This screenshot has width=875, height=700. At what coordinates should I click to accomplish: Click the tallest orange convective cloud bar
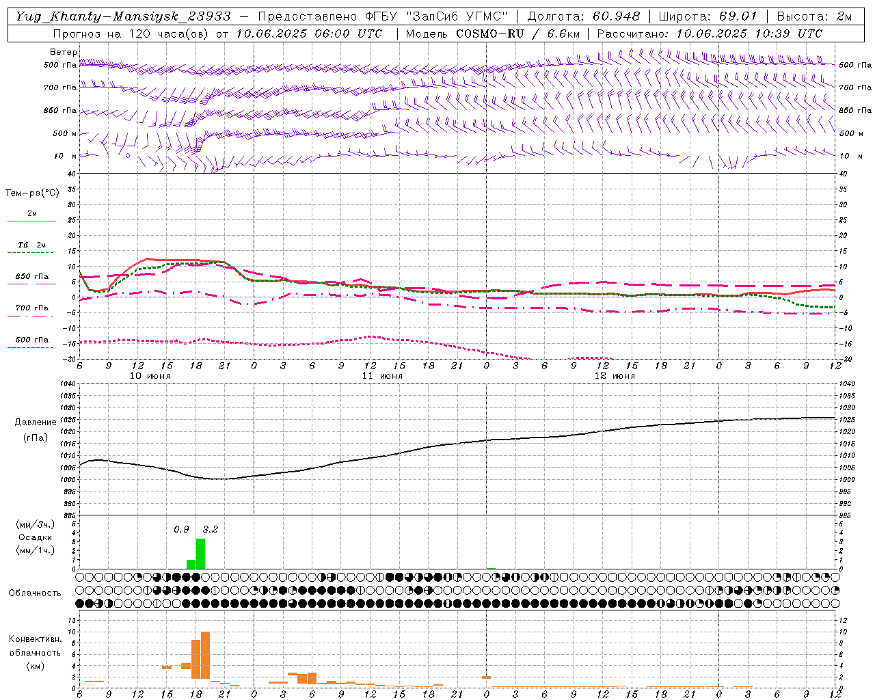pyautogui.click(x=205, y=655)
